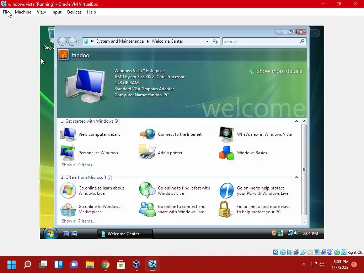Click the VirtualBox audio status icon
The image size is (364, 273).
[x=289, y=252]
